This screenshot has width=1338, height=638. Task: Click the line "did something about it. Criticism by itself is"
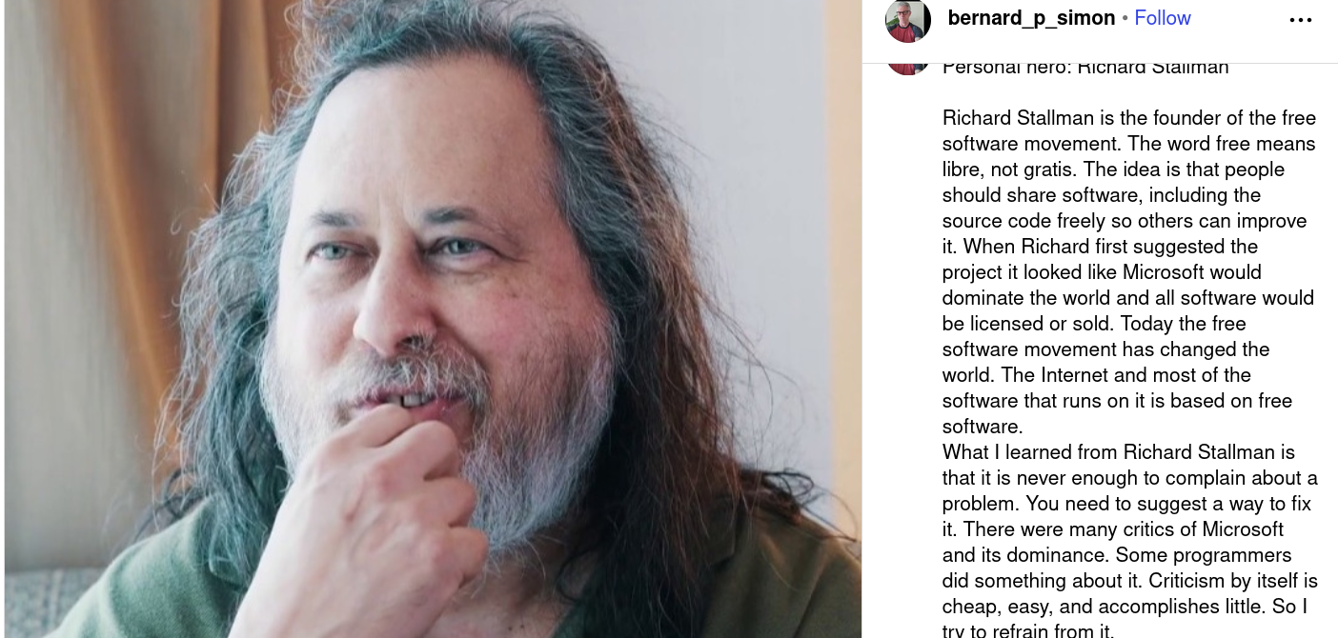point(1129,581)
